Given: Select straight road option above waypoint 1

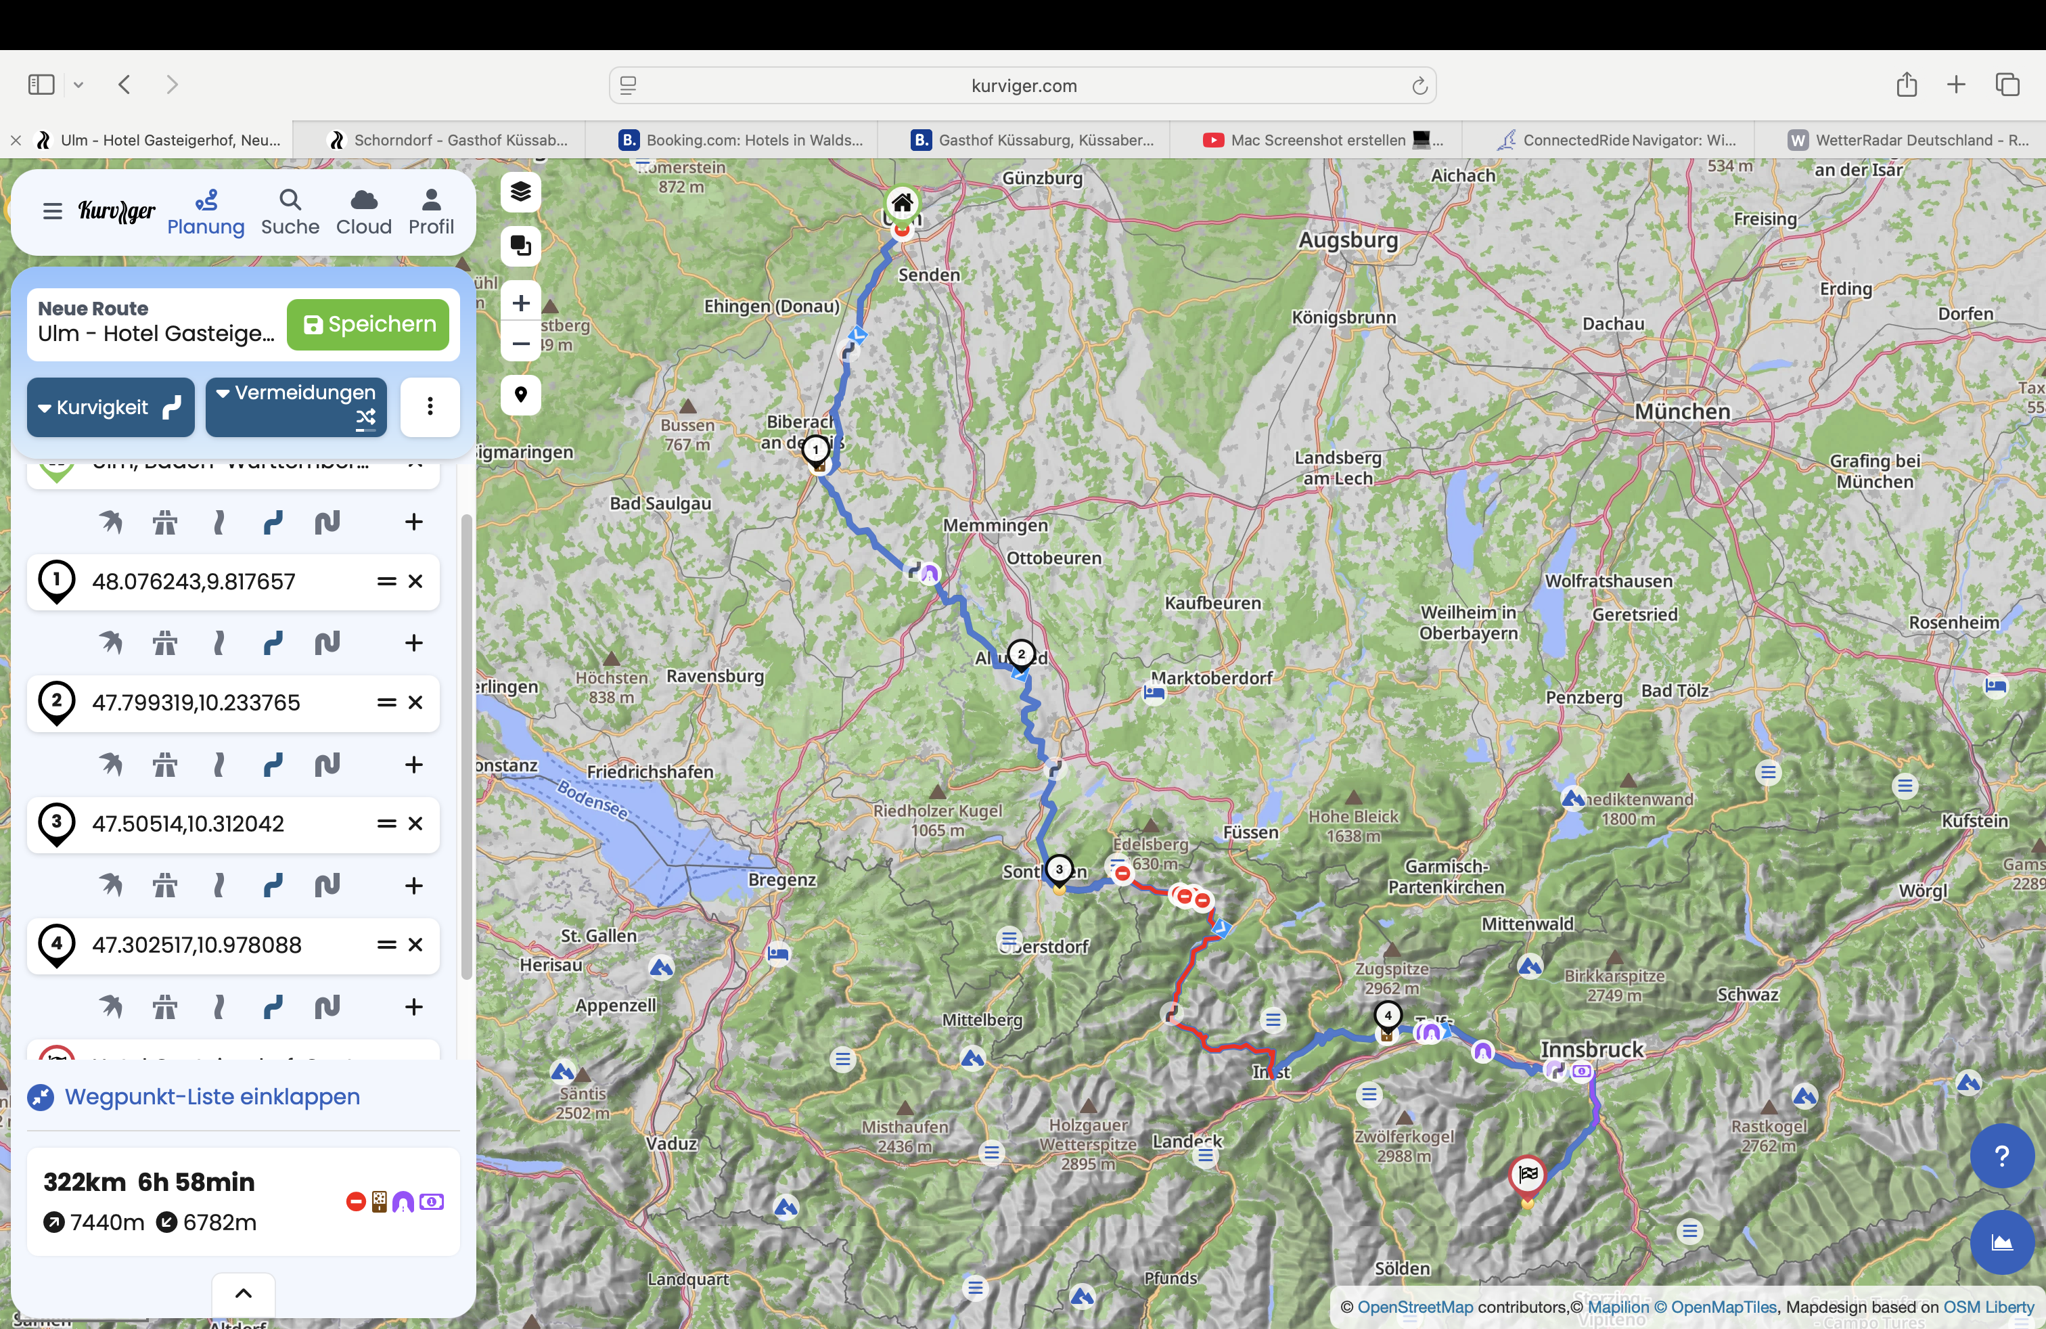Looking at the screenshot, I should [219, 522].
